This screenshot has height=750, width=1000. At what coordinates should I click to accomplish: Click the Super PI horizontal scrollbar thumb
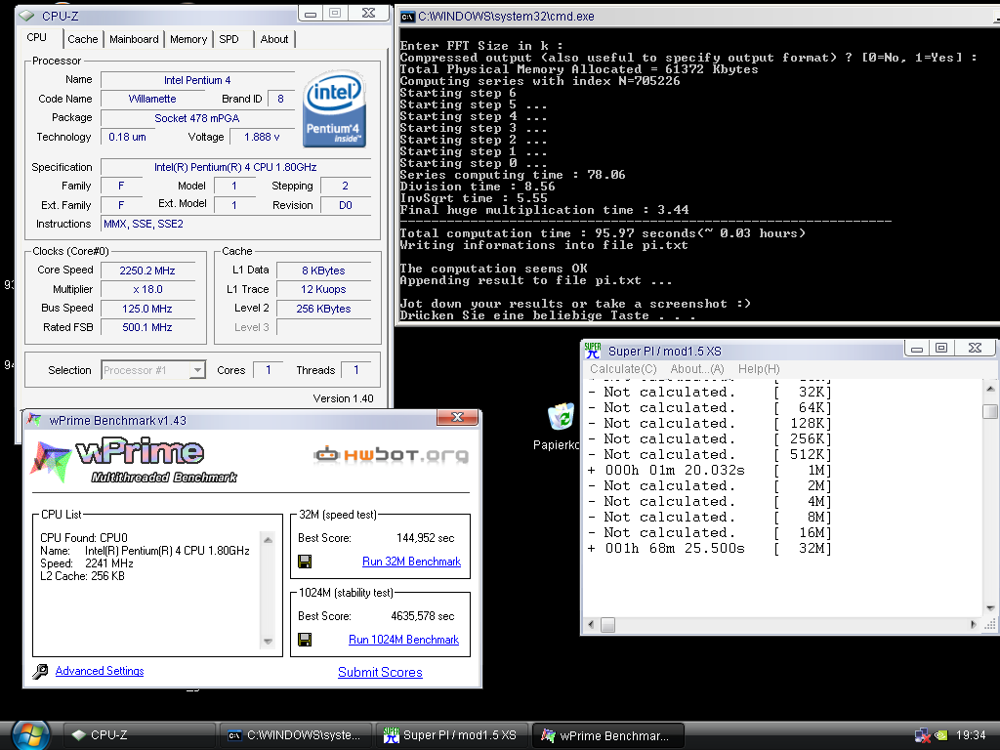click(x=607, y=624)
